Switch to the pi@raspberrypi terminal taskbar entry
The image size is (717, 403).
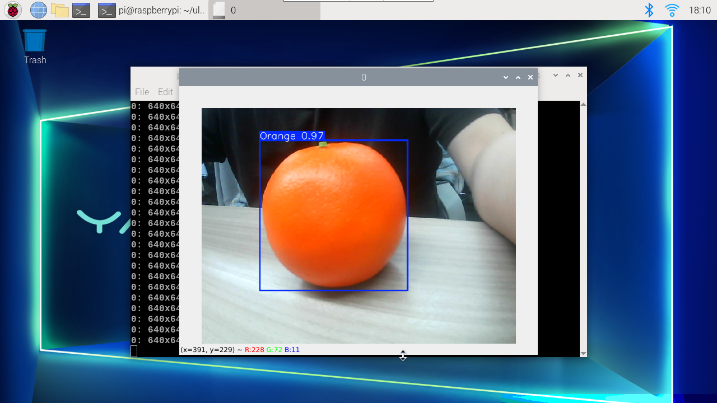tap(151, 10)
